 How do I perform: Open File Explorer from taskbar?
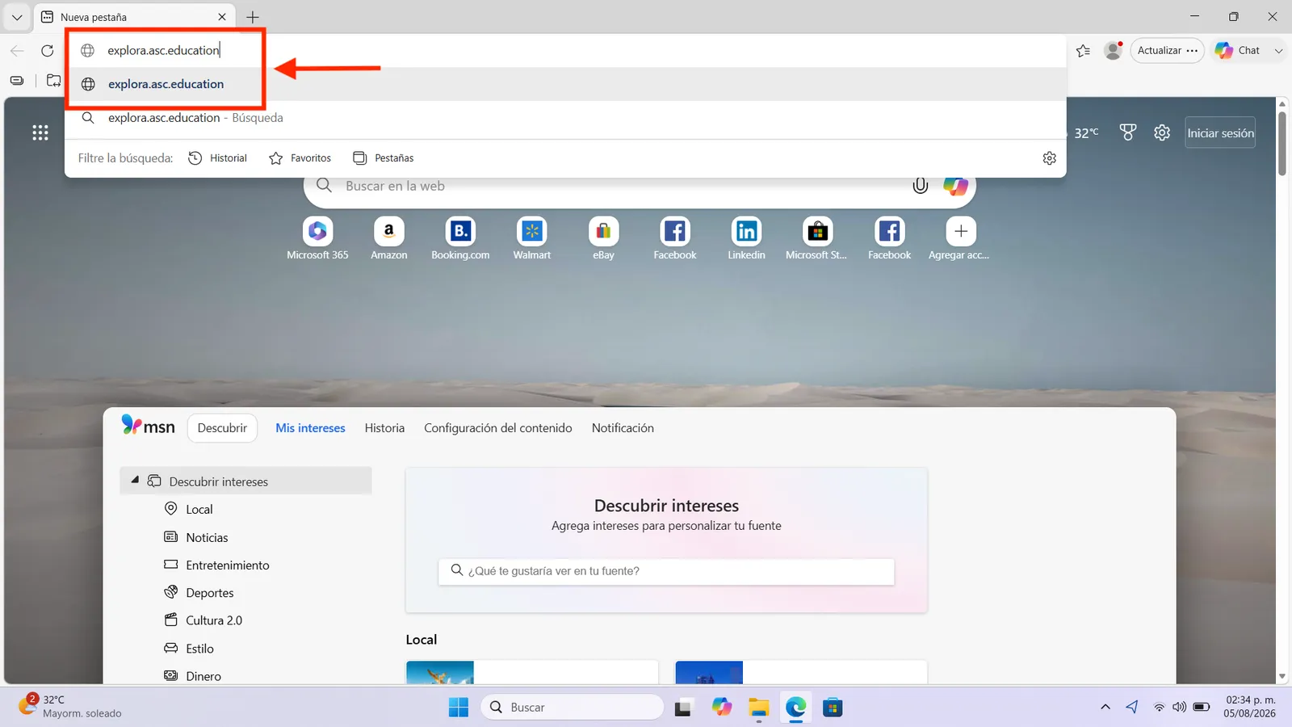coord(758,707)
